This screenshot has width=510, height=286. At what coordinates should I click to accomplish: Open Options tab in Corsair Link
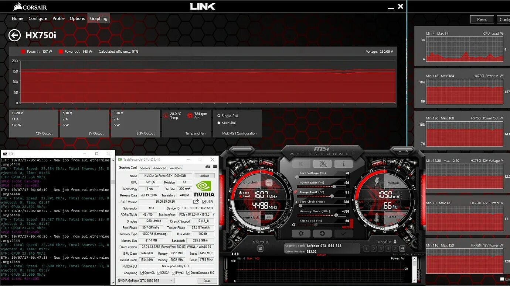[x=77, y=18]
